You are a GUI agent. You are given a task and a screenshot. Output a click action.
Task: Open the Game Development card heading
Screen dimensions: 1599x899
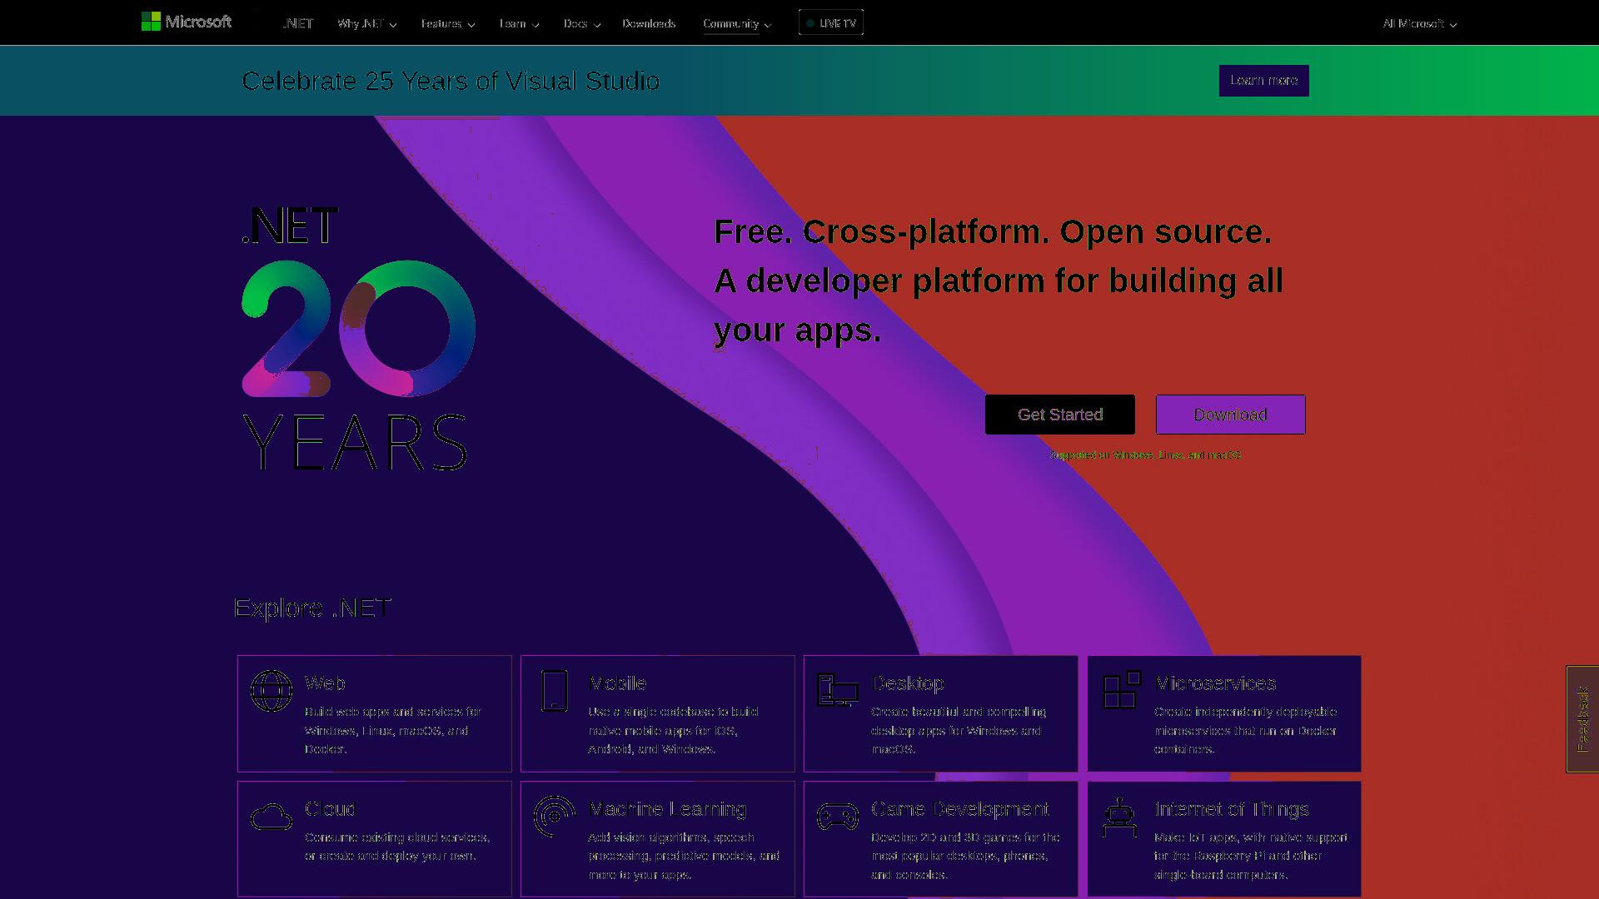point(960,809)
